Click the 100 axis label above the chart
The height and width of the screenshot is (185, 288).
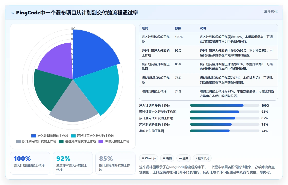(73, 29)
